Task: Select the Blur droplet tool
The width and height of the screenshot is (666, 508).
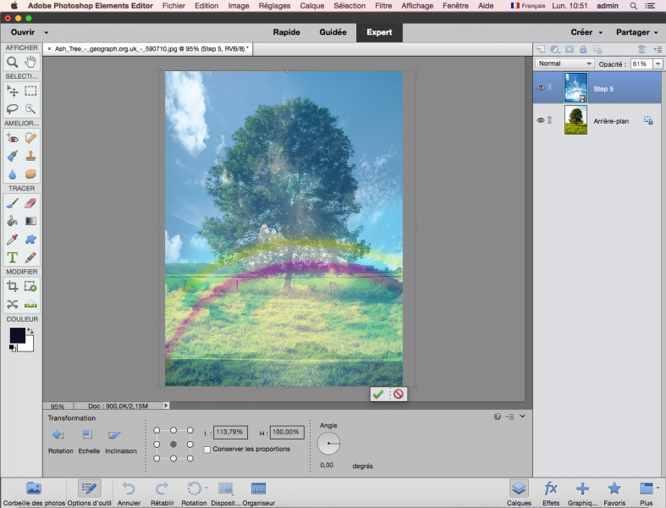Action: tap(13, 174)
